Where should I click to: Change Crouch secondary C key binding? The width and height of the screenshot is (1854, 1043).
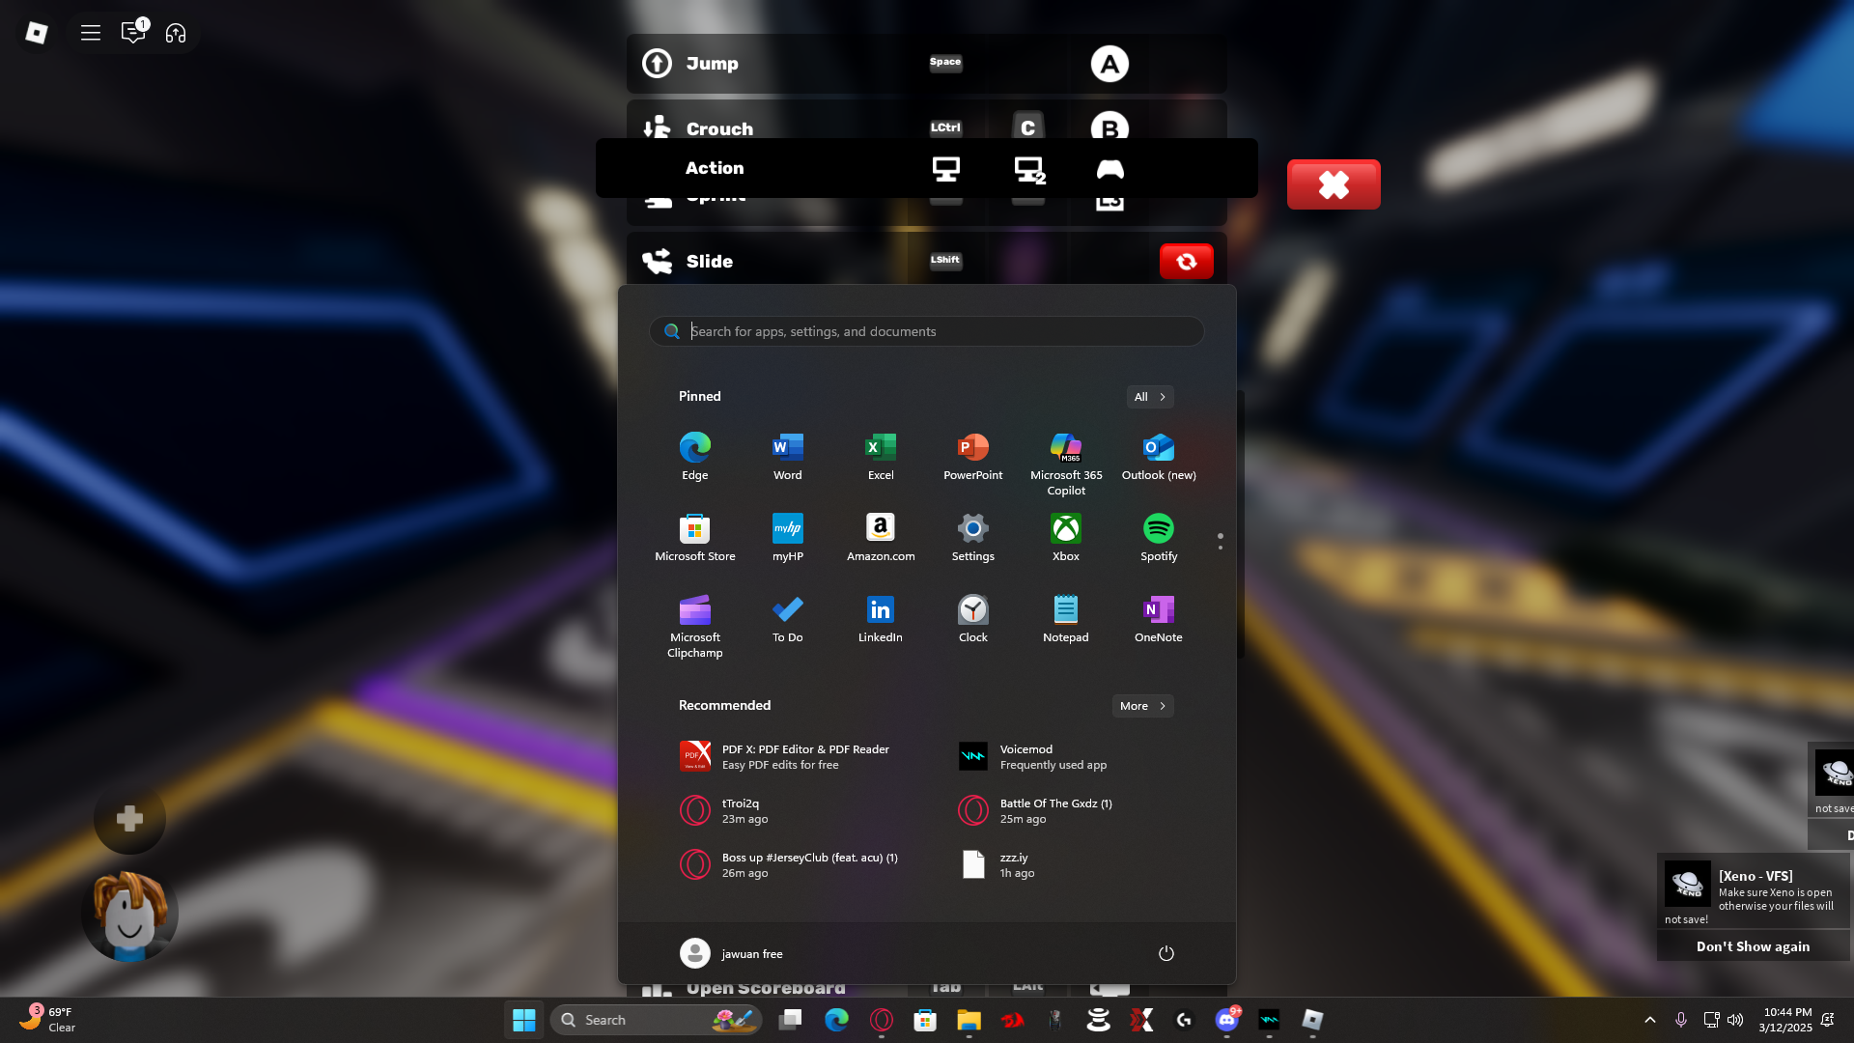coord(1027,127)
